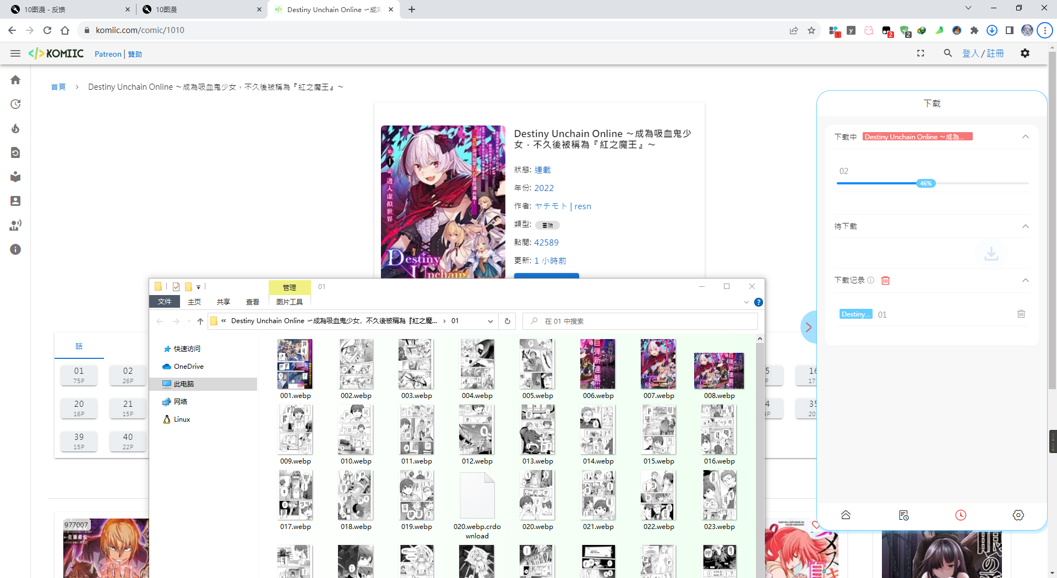Open downloader history clock icon

[961, 515]
